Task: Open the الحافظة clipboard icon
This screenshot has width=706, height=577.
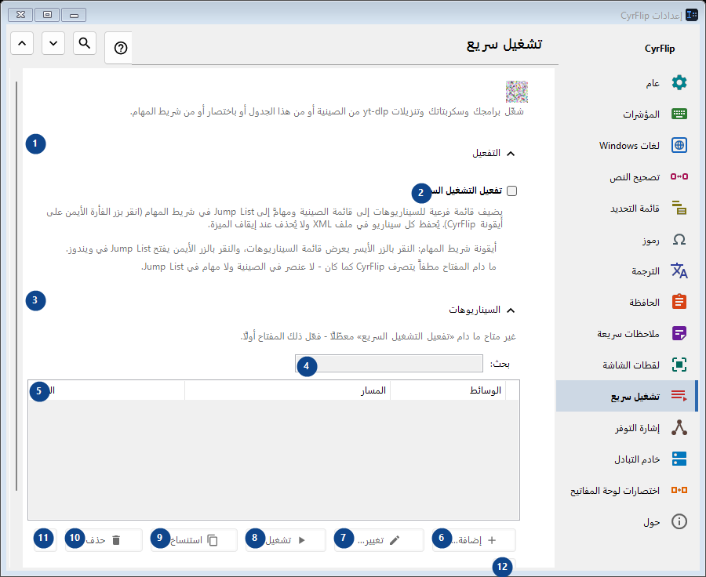Action: click(x=679, y=302)
